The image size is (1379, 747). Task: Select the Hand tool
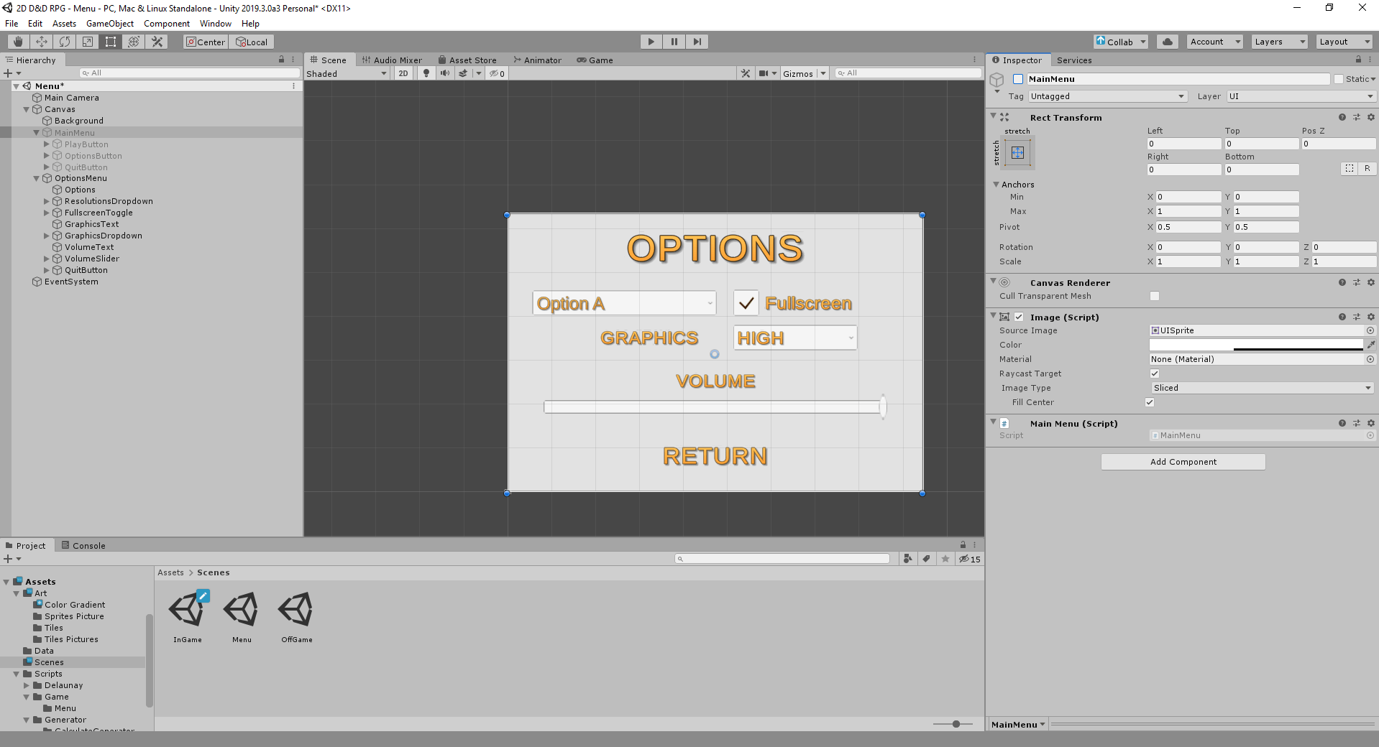tap(19, 42)
